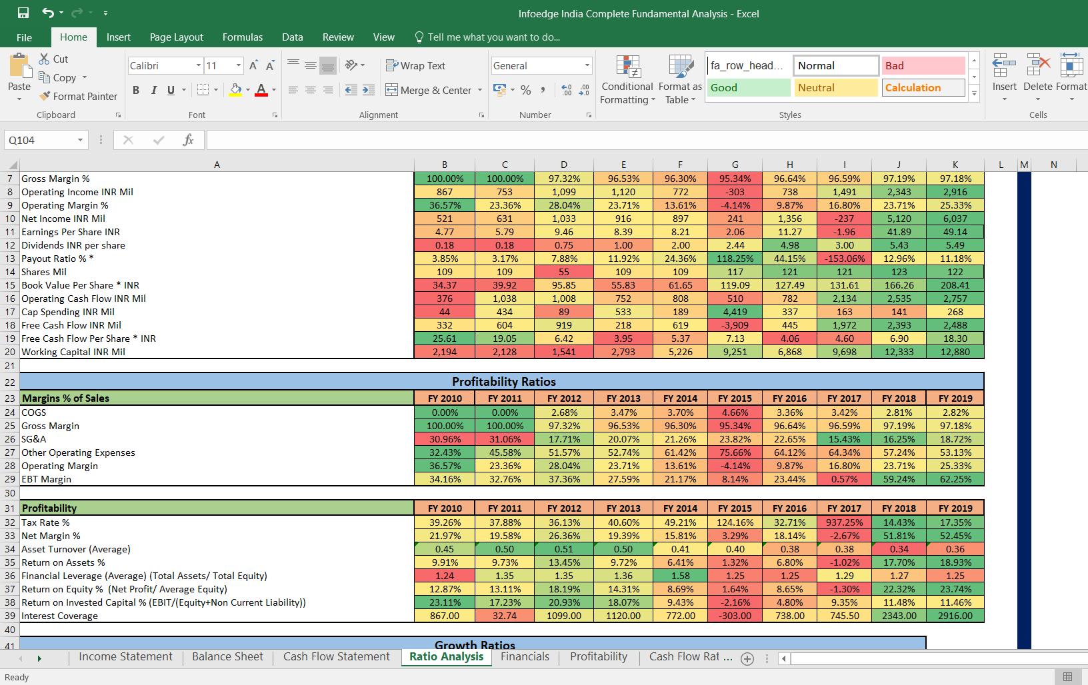Open Format as Table gallery
The width and height of the screenshot is (1088, 685).
680,79
